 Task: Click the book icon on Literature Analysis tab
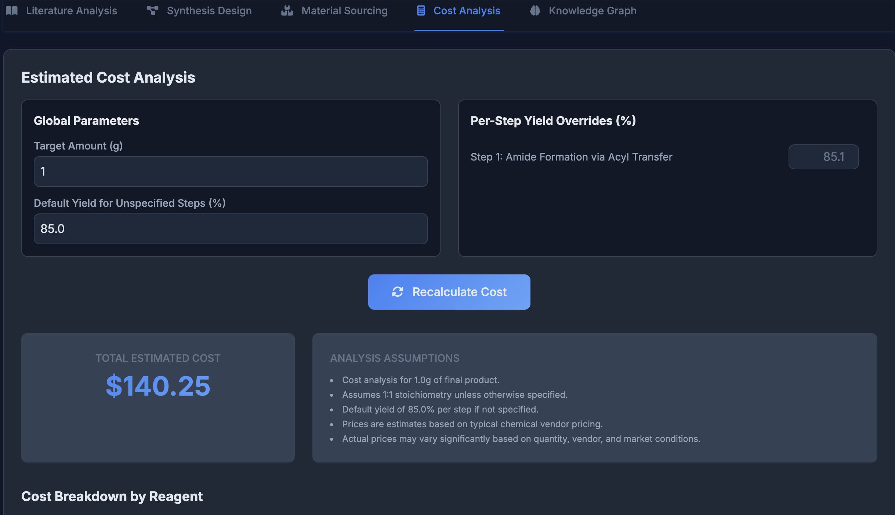[12, 11]
